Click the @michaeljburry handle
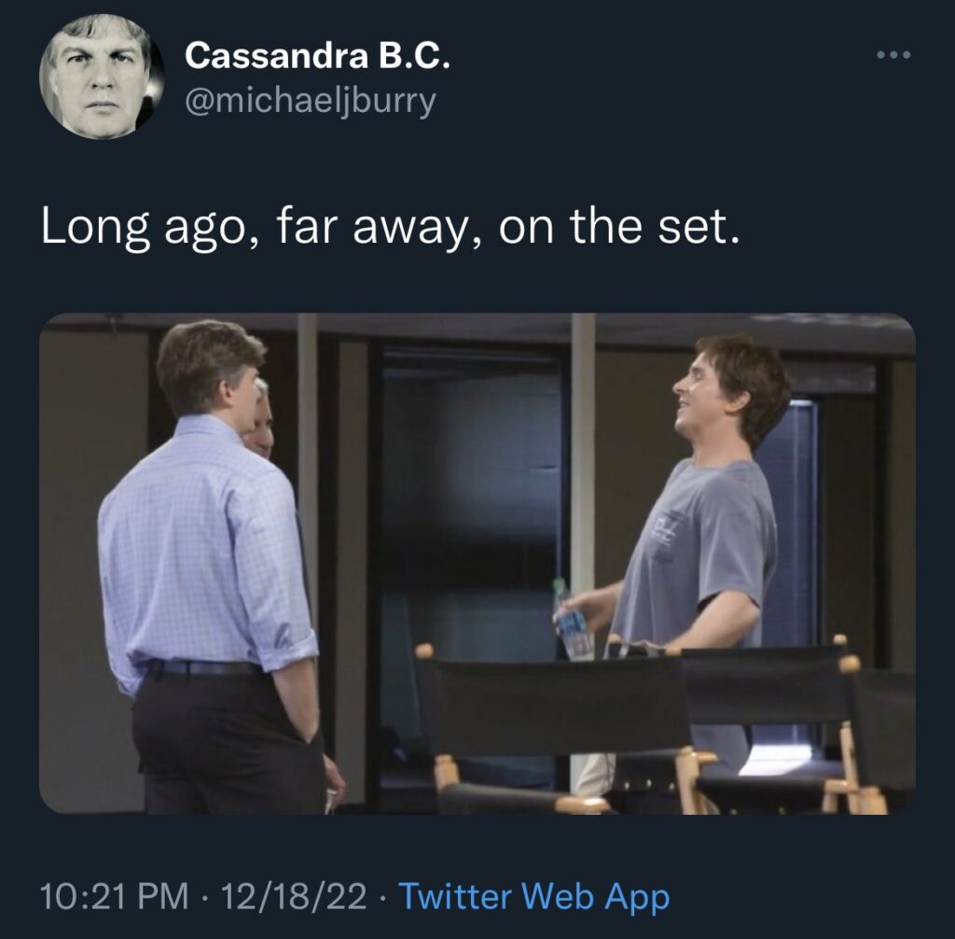This screenshot has height=939, width=955. (311, 100)
